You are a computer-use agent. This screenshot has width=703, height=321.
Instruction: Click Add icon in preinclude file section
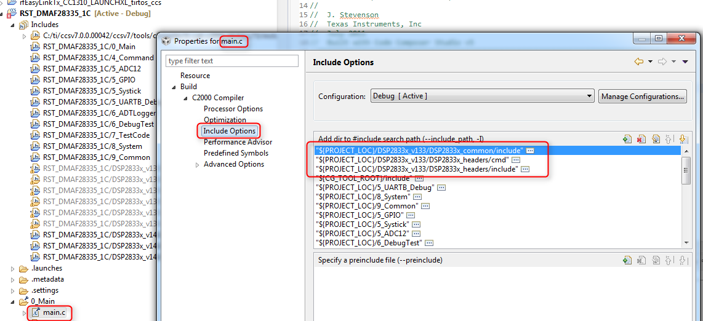coord(627,260)
